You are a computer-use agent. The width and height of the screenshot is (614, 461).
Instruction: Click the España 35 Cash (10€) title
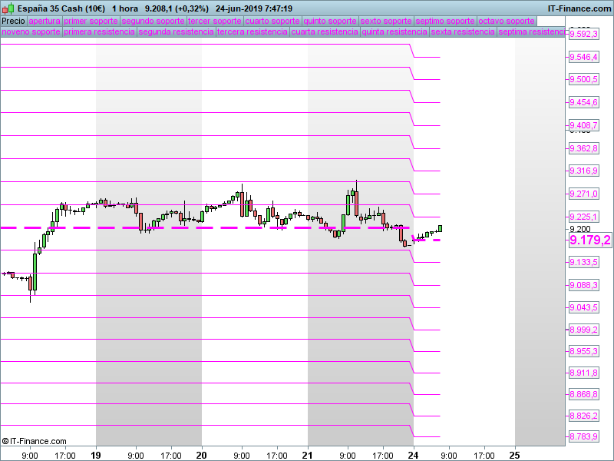point(61,8)
